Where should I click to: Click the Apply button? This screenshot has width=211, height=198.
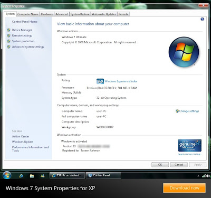coord(198,165)
